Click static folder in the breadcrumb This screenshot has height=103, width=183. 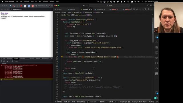click(x=69, y=13)
